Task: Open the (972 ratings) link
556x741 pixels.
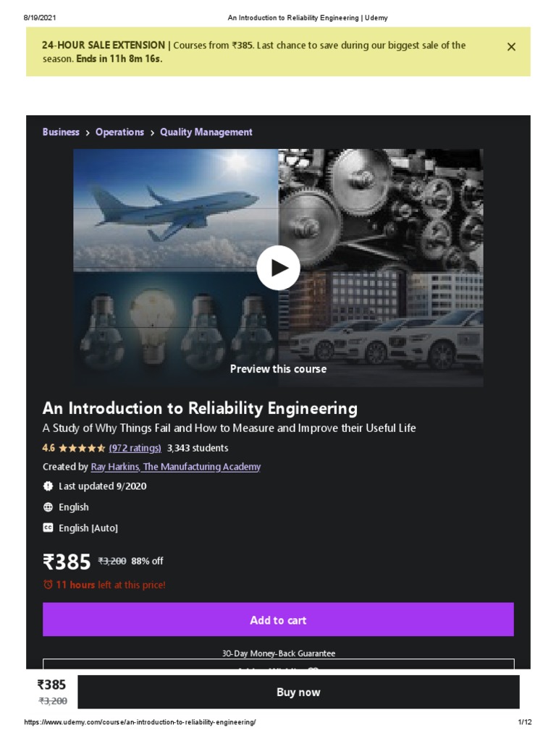Action: (135, 448)
